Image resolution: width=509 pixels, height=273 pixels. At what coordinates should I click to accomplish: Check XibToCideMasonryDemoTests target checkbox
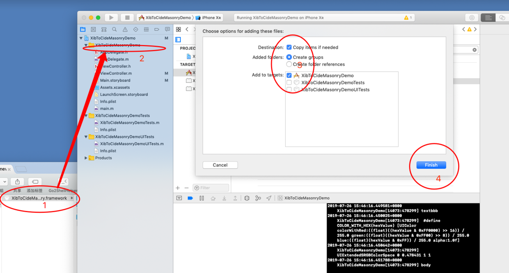click(289, 82)
